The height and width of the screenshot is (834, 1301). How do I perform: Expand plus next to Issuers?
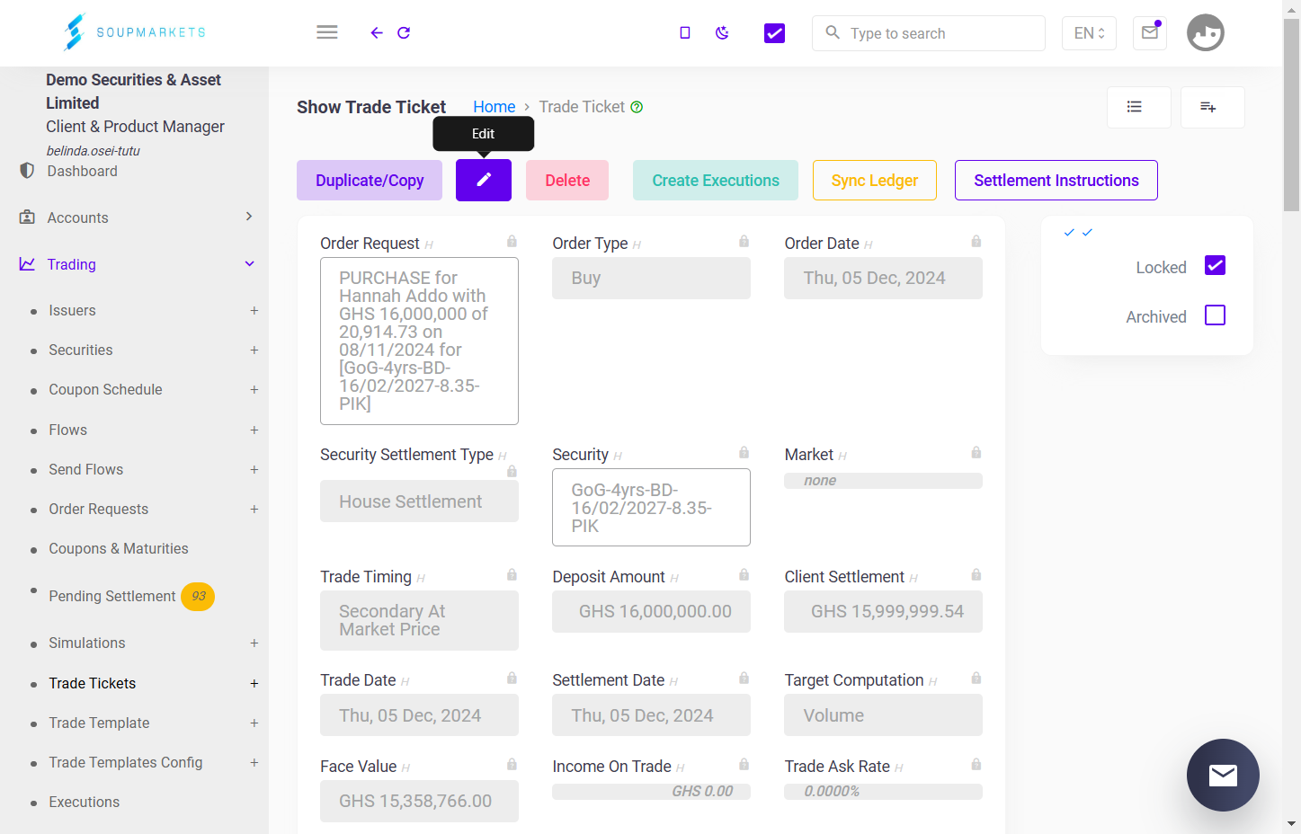click(254, 310)
